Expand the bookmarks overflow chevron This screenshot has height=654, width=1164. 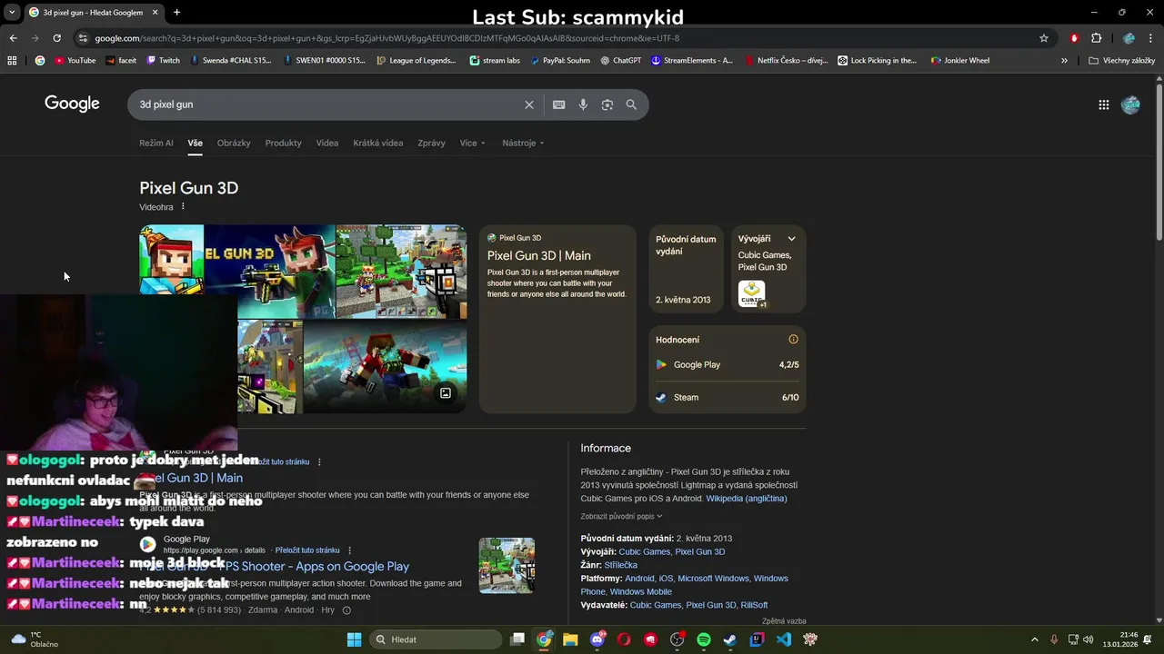tap(1064, 61)
